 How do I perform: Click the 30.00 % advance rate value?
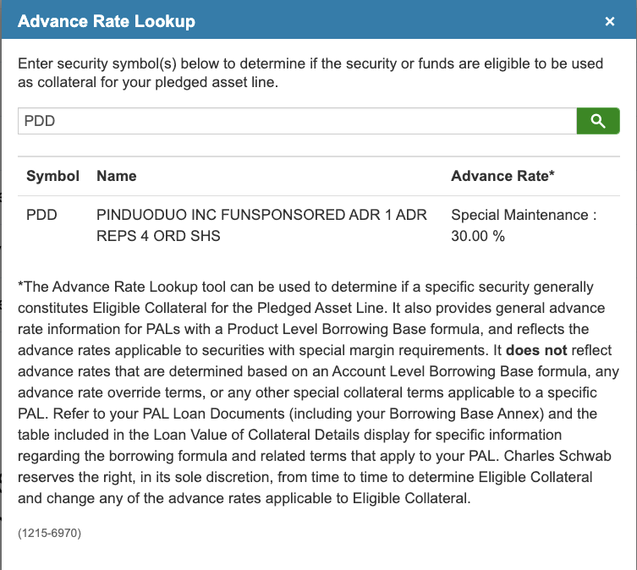coord(478,236)
